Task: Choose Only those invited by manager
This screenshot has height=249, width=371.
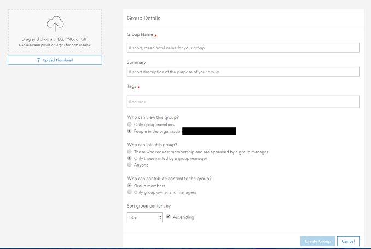Action: click(129, 158)
